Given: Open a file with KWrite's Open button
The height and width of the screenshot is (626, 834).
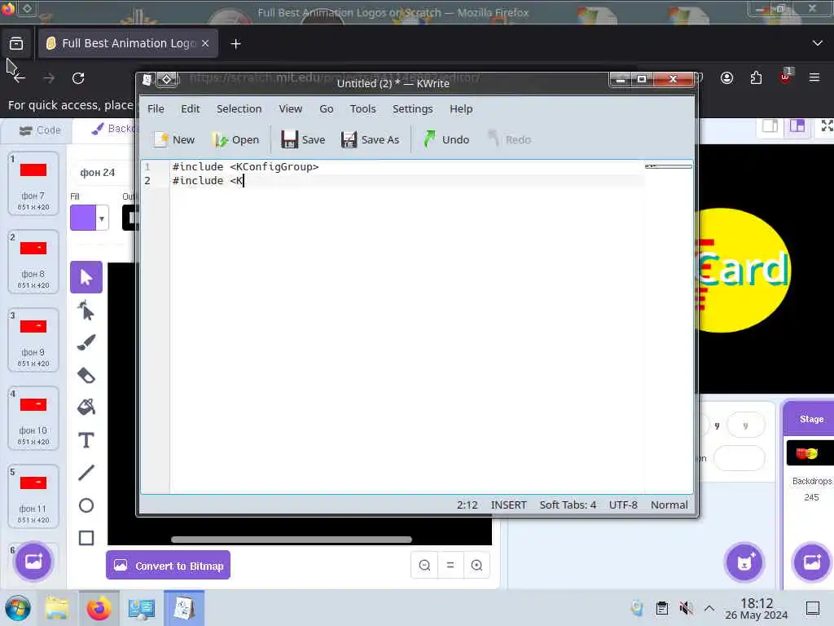Looking at the screenshot, I should pos(235,139).
